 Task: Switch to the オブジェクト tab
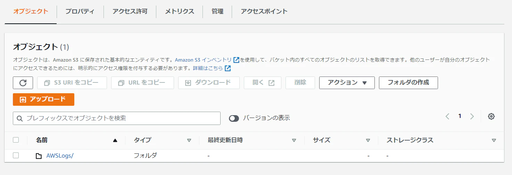coord(31,11)
